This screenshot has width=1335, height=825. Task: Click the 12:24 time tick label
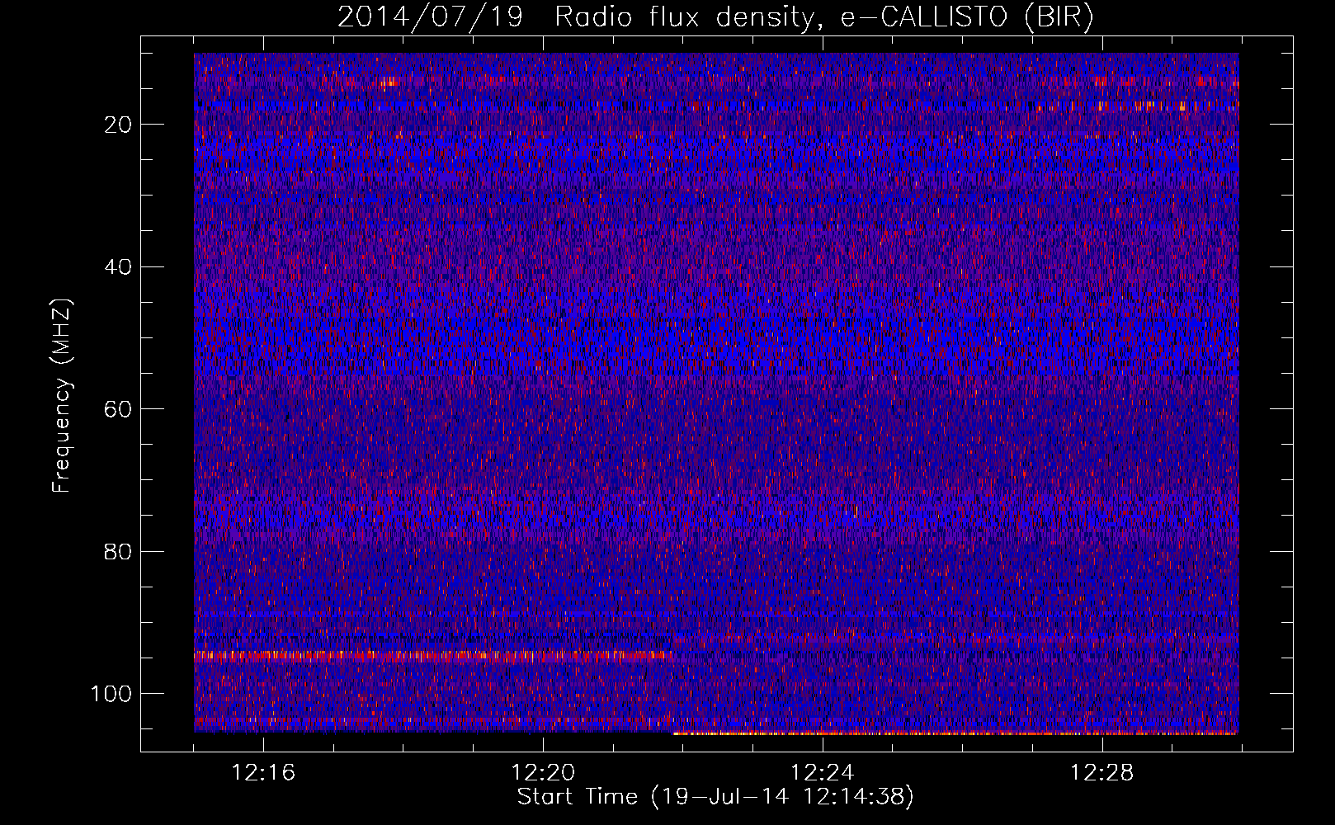click(x=823, y=773)
